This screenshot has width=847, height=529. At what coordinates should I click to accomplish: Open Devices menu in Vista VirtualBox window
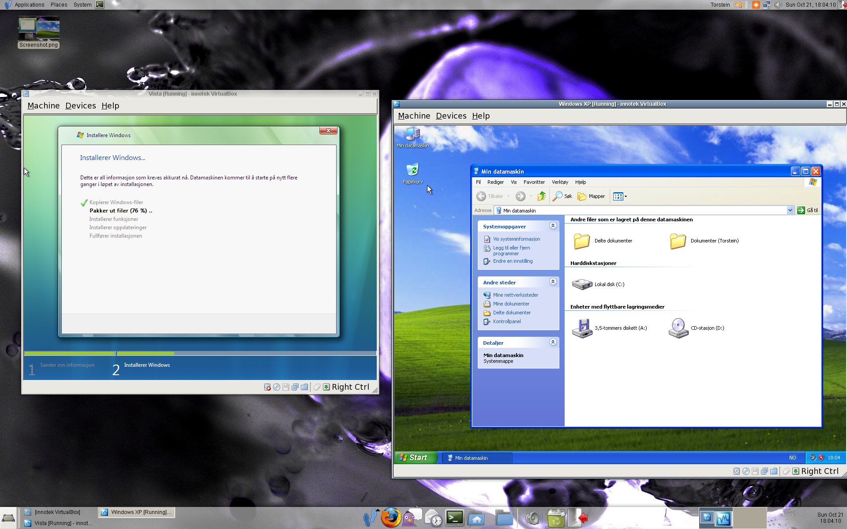80,106
